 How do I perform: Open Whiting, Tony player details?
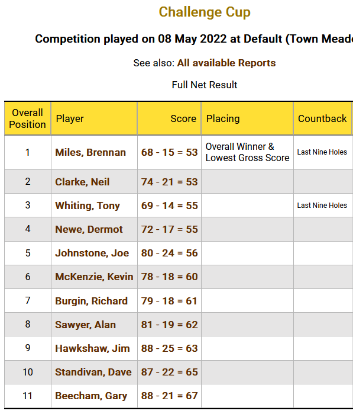tap(88, 206)
